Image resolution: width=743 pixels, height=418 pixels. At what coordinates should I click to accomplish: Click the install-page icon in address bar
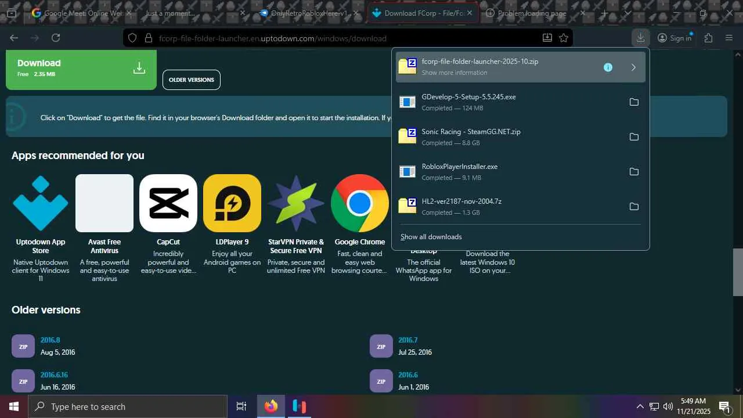coord(547,38)
